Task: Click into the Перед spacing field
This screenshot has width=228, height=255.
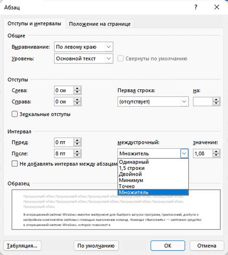Action: tap(64, 142)
